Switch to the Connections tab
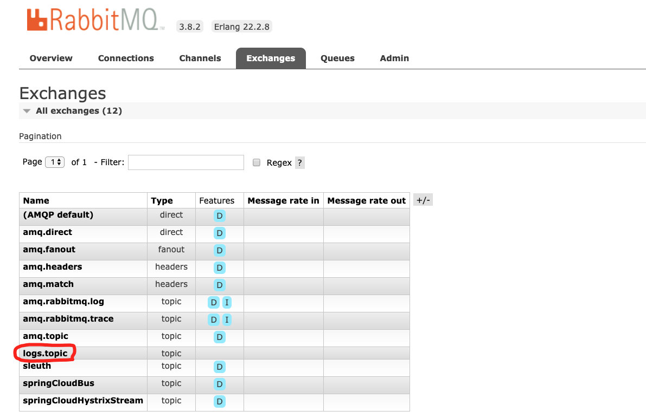Image resolution: width=646 pixels, height=418 pixels. 126,58
